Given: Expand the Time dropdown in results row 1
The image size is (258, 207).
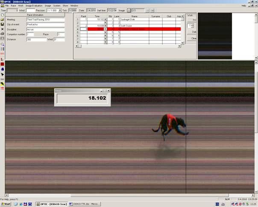Looking at the screenshot, I should tap(106, 19).
